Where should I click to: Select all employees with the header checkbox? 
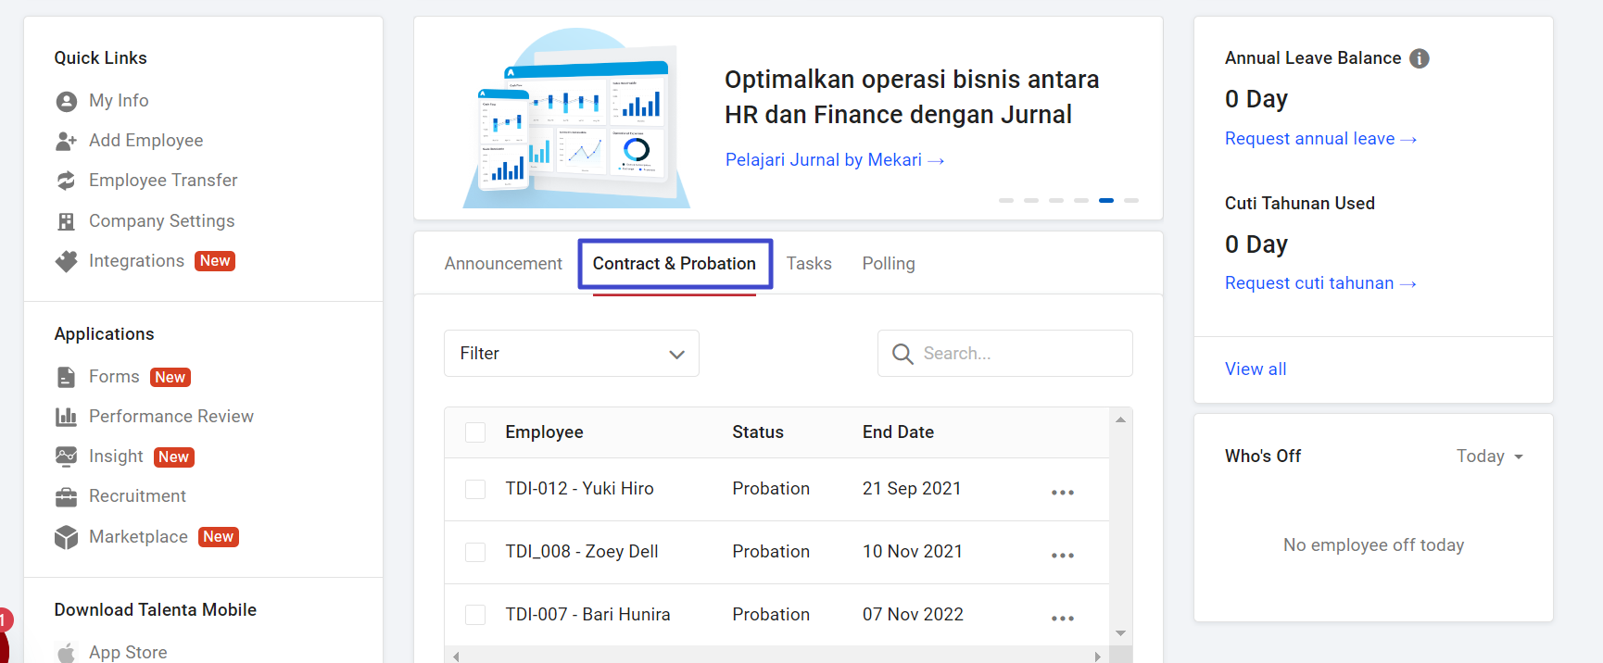pos(475,432)
